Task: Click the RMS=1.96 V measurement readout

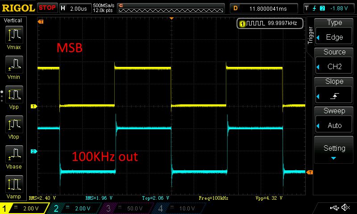Action: point(99,198)
